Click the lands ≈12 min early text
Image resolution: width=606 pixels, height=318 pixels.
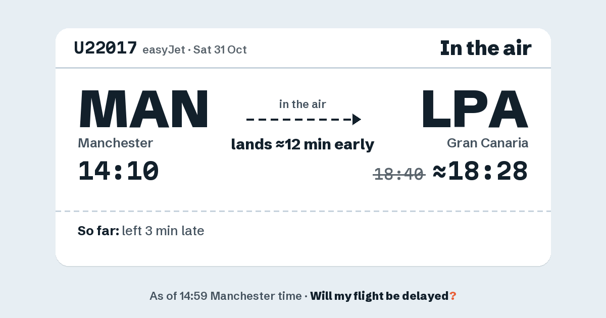pyautogui.click(x=302, y=144)
